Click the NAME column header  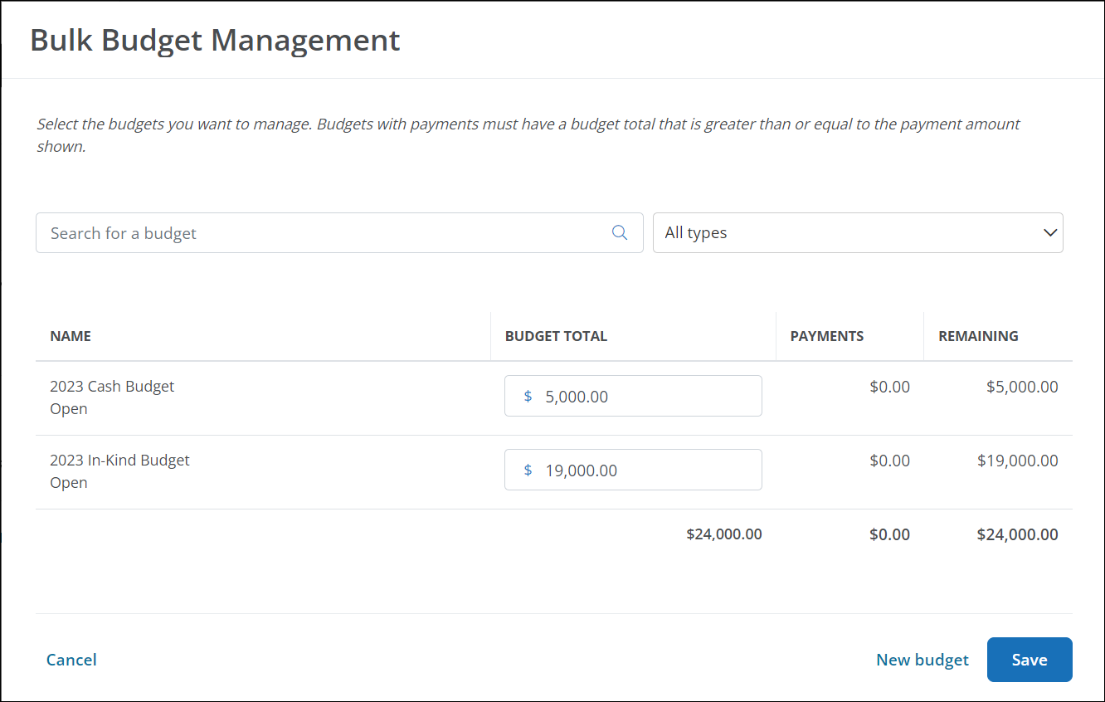click(71, 336)
